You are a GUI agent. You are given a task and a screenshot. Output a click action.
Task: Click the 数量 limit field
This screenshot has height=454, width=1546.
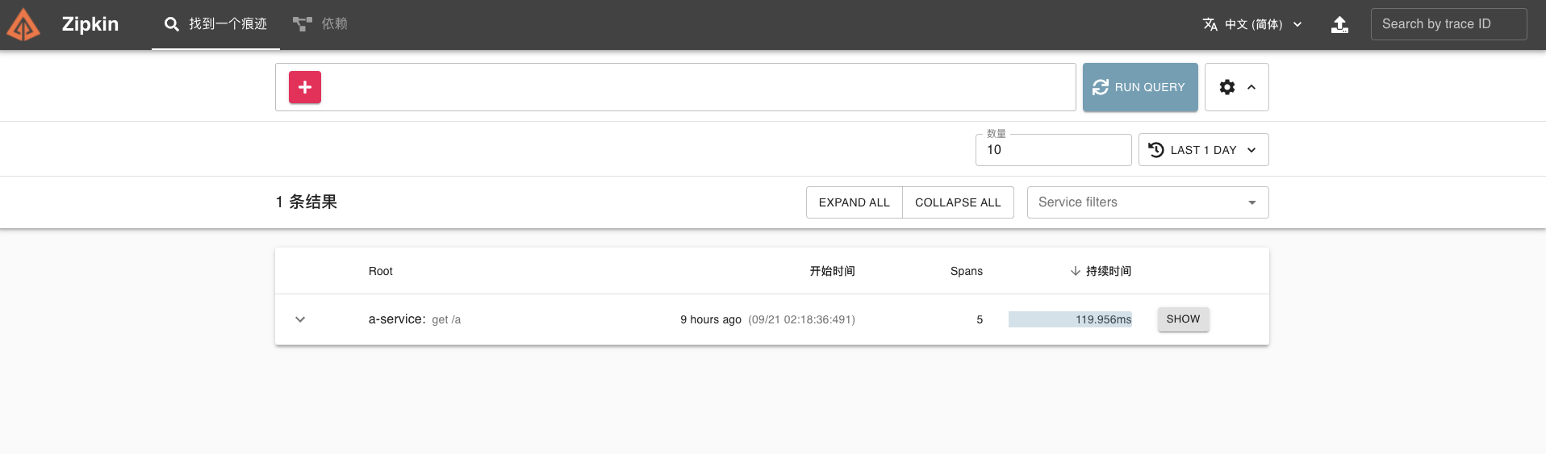pyautogui.click(x=1053, y=150)
